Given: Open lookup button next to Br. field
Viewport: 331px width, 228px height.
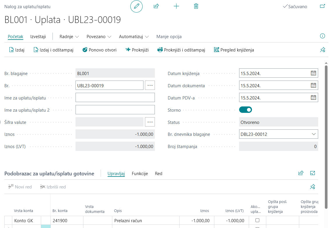Looking at the screenshot, I should 150,85.
